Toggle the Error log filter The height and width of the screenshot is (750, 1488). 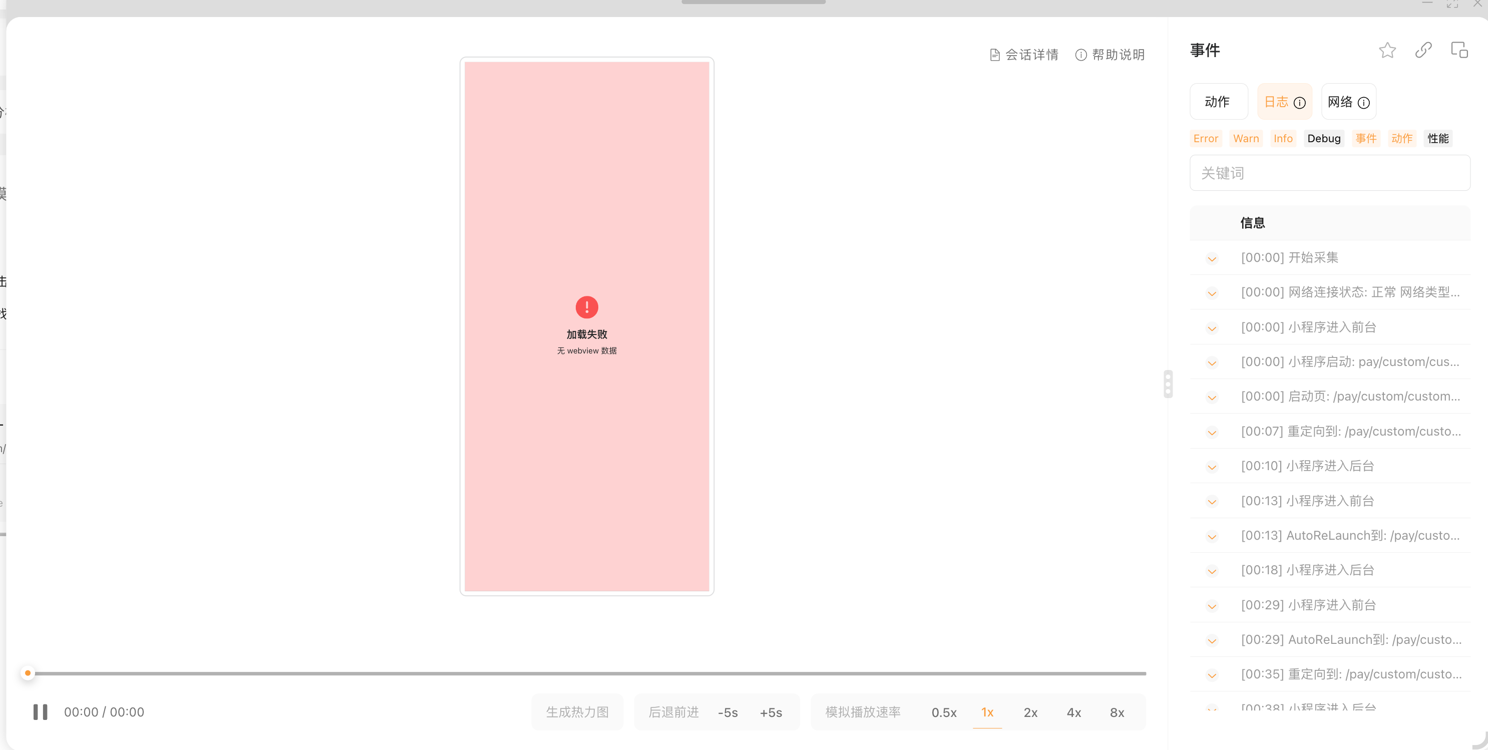(x=1206, y=139)
